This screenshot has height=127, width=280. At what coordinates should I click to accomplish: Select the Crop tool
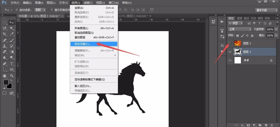(x=5, y=34)
